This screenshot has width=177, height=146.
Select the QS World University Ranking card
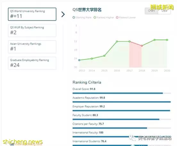(32, 14)
